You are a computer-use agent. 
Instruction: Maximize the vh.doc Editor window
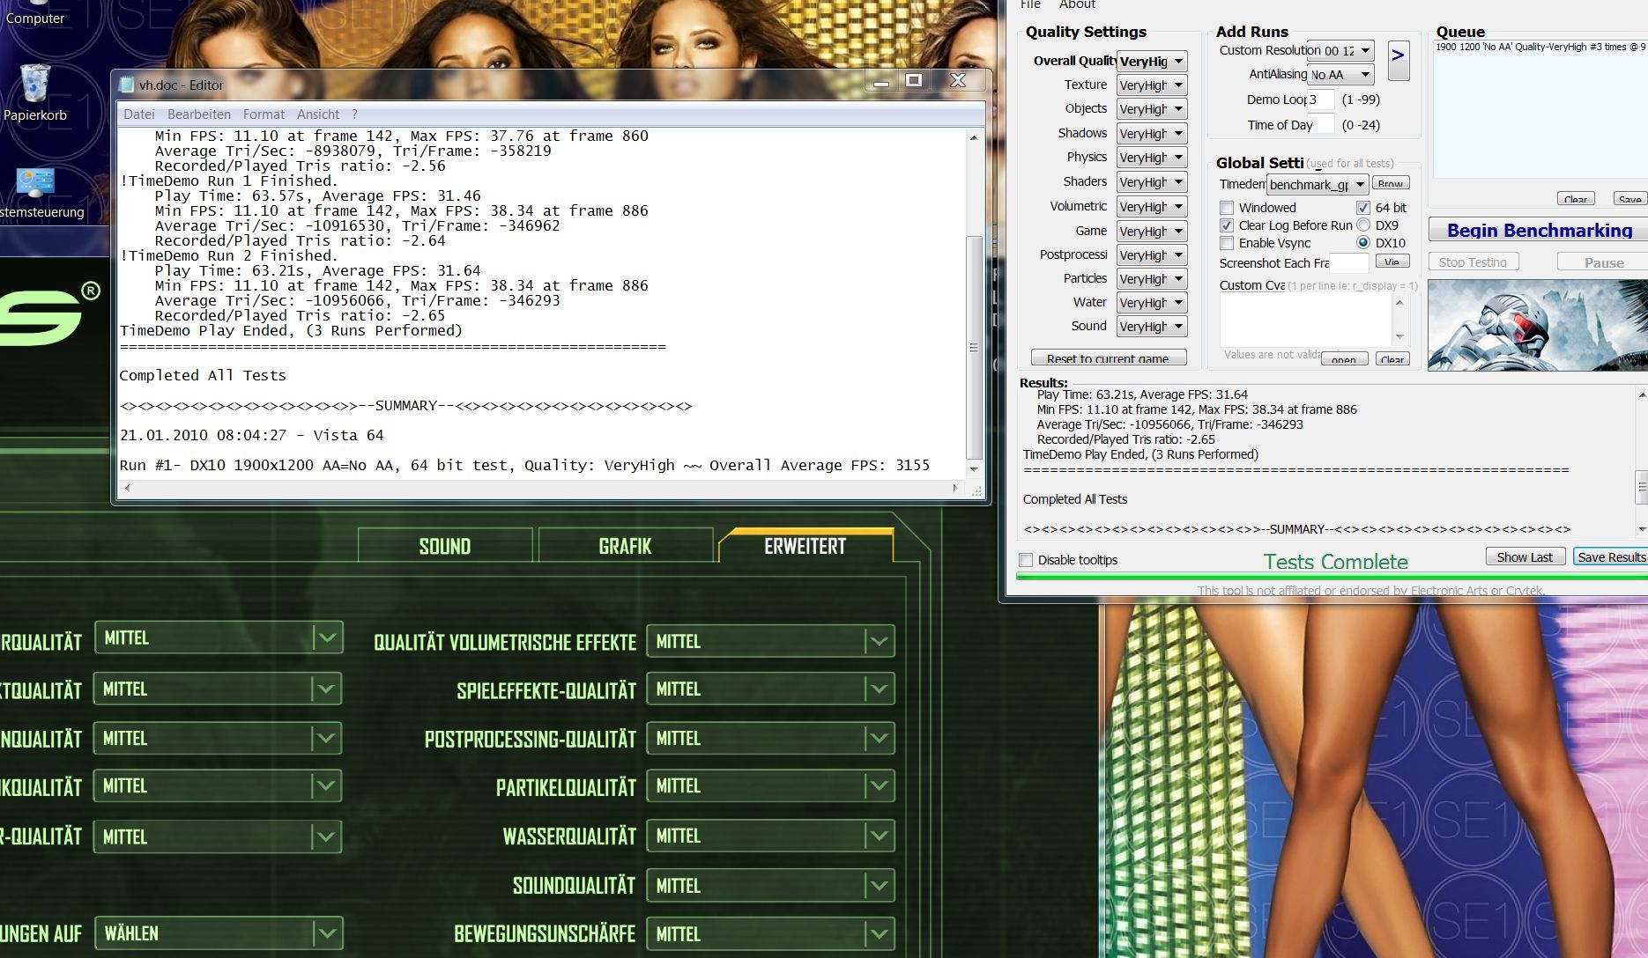(x=914, y=81)
